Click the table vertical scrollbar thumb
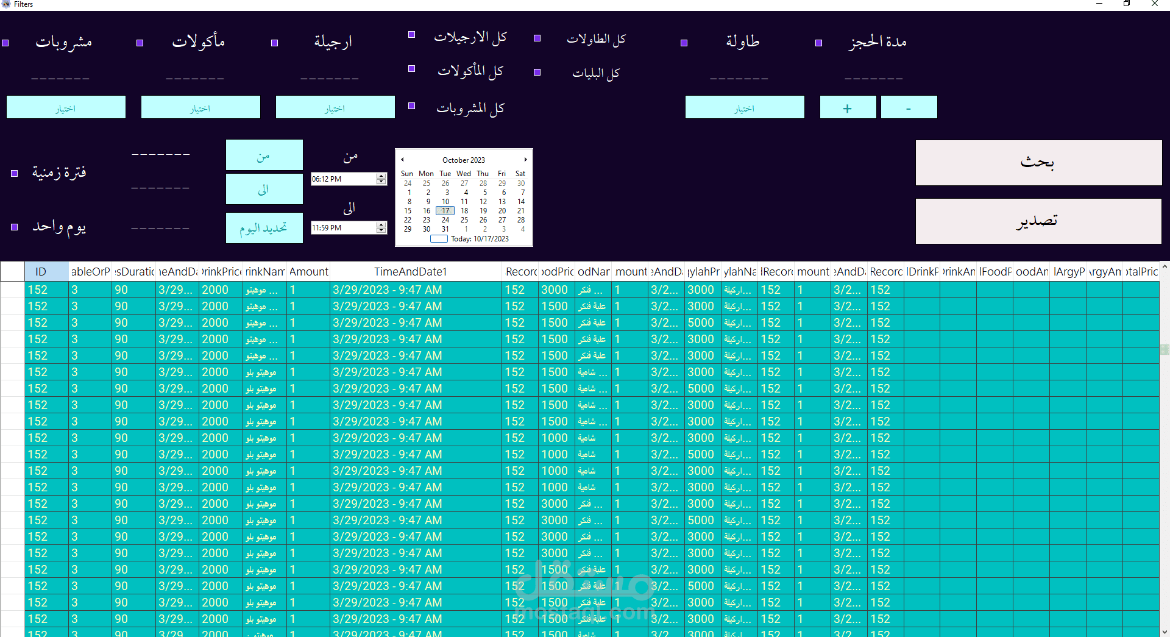Viewport: 1170px width, 637px height. pyautogui.click(x=1165, y=349)
